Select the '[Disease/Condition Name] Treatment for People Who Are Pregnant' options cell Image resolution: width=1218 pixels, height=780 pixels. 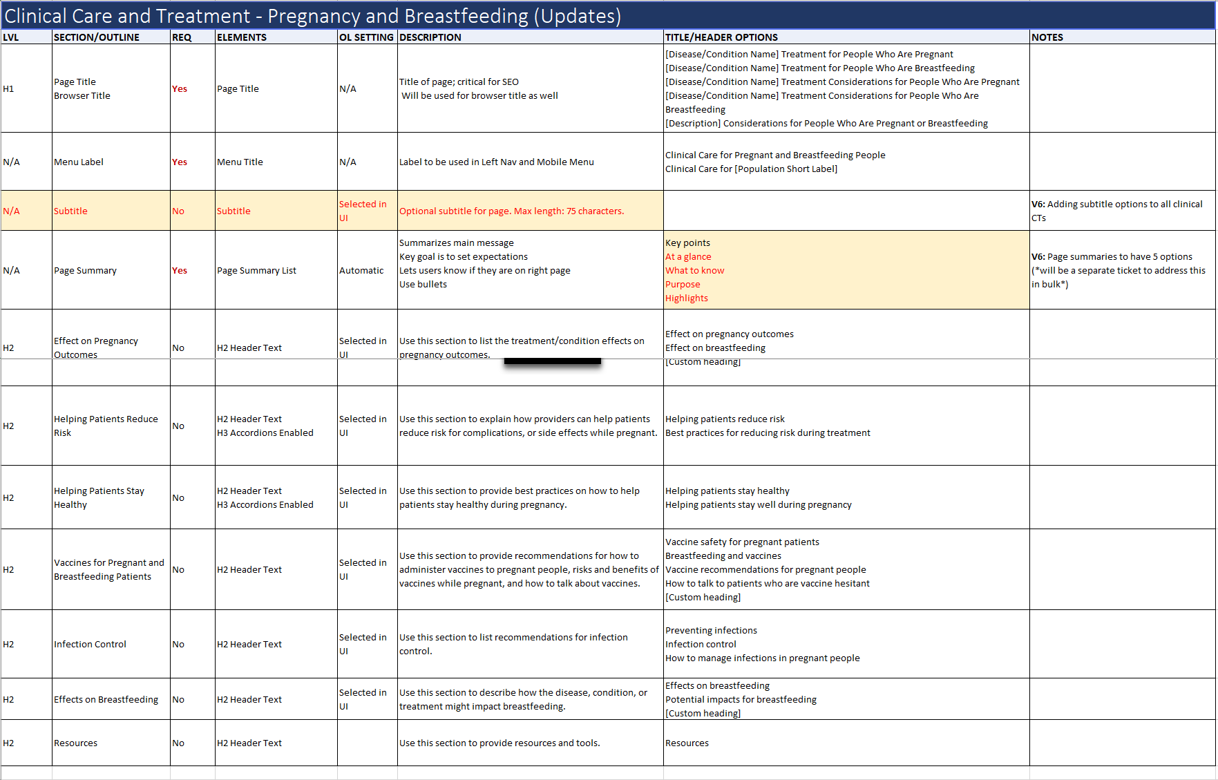[846, 88]
